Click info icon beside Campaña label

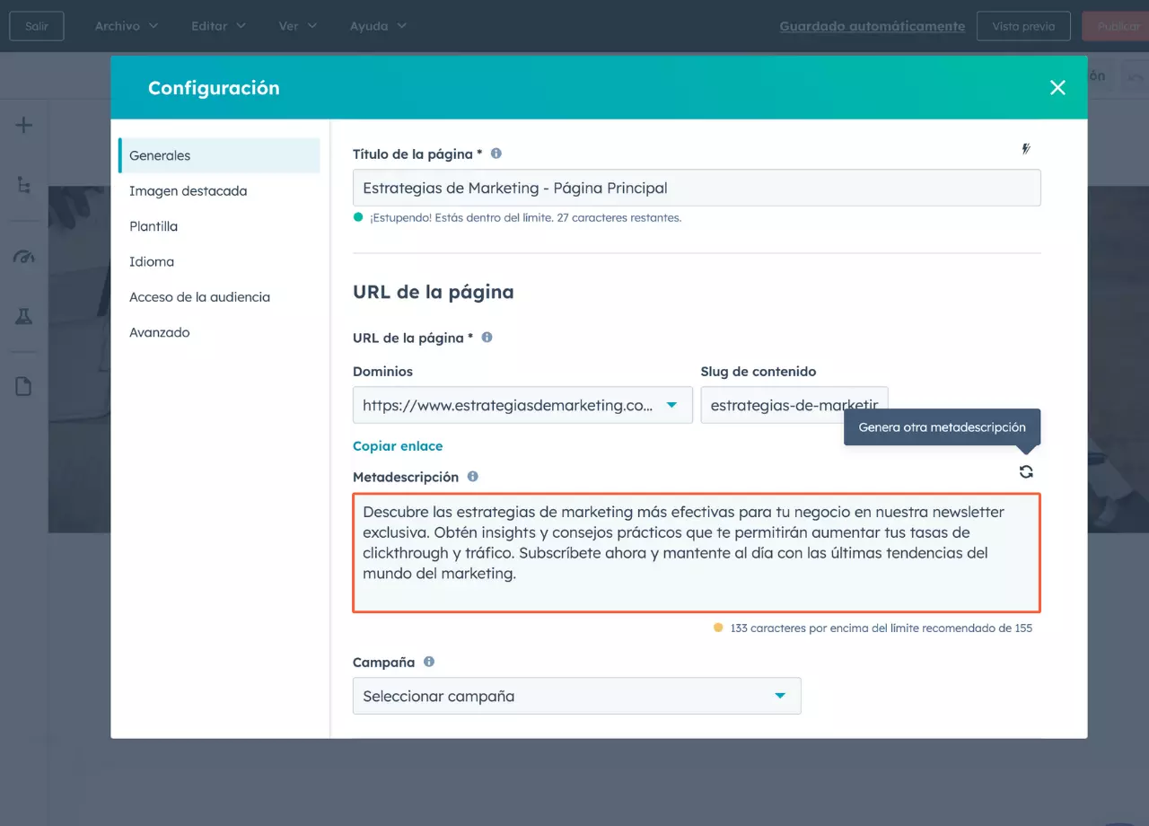[429, 662]
